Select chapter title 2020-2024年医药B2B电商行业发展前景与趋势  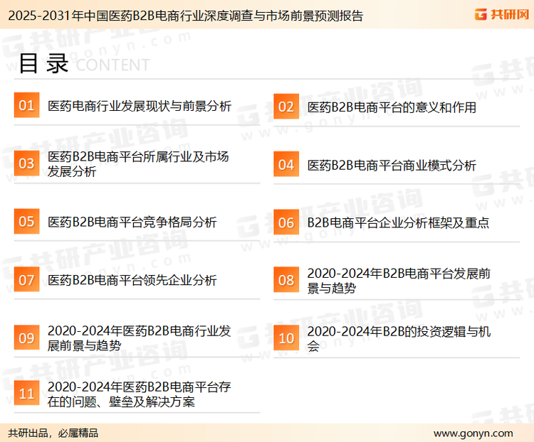click(x=140, y=338)
